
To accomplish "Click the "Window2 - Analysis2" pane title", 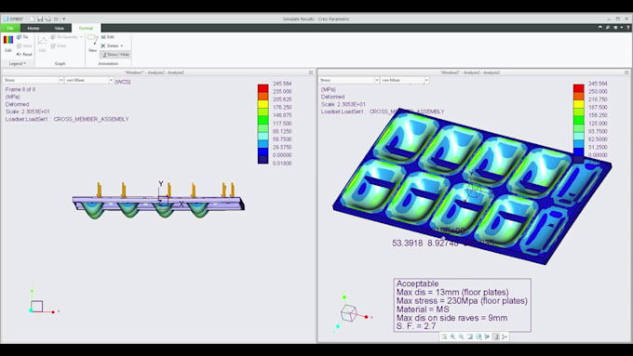I will (x=470, y=73).
